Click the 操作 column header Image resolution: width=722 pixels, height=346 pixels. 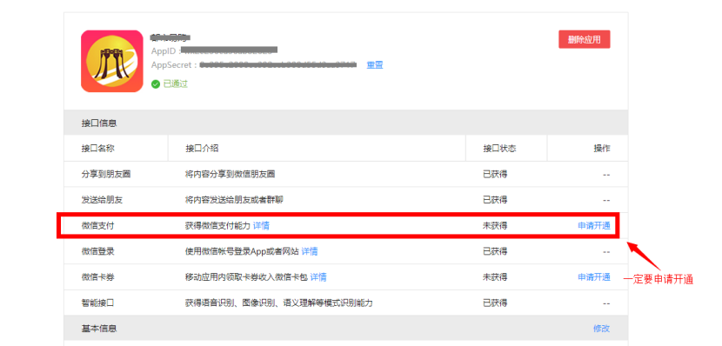pyautogui.click(x=601, y=148)
